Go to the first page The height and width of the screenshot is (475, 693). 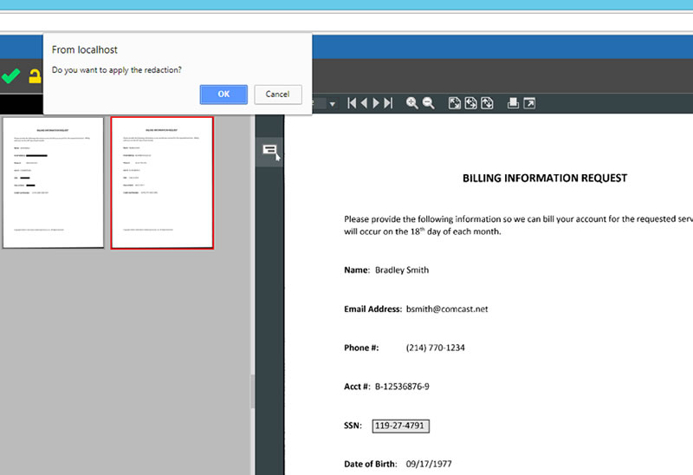point(353,103)
